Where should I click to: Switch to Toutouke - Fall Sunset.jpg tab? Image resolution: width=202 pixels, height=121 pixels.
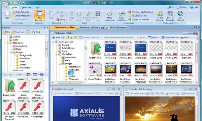(90, 27)
